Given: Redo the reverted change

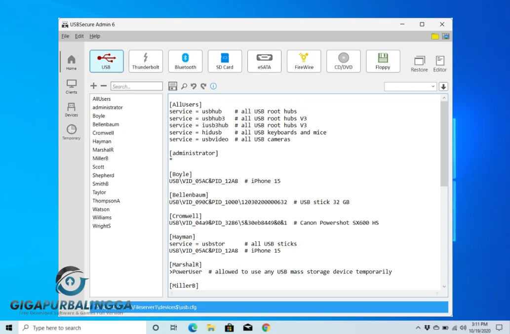Looking at the screenshot, I should click(203, 86).
